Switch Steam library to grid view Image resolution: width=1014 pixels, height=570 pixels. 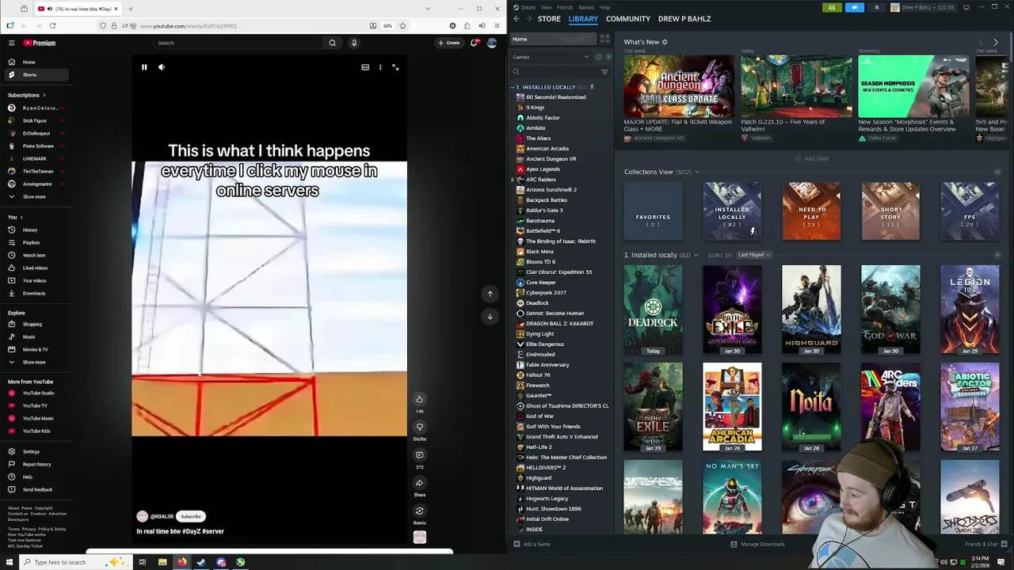click(604, 39)
